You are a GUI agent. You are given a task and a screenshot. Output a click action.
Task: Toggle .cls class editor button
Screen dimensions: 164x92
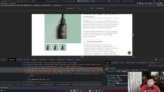pyautogui.click(x=154, y=66)
